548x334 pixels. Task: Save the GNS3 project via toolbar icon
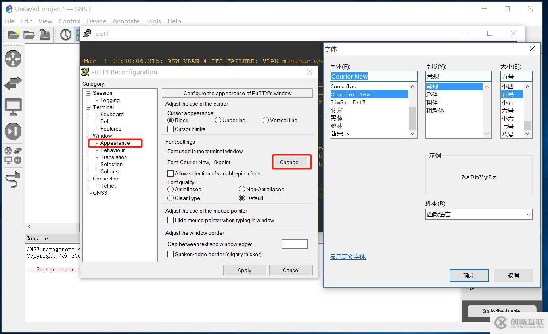[44, 35]
